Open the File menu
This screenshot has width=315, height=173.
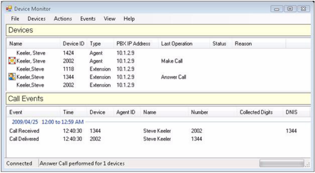[15, 19]
